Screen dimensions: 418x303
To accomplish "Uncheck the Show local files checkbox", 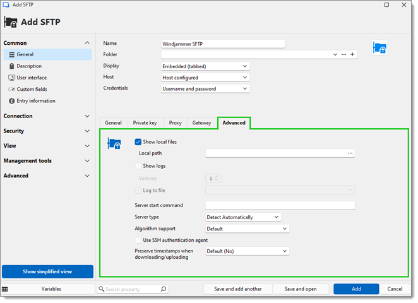I will pos(138,142).
